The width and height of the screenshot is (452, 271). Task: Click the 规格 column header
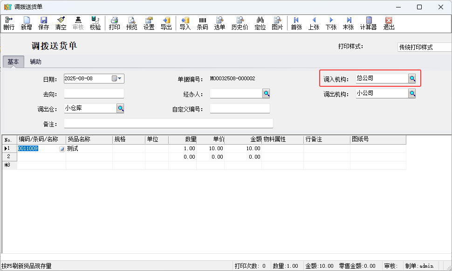[129, 139]
